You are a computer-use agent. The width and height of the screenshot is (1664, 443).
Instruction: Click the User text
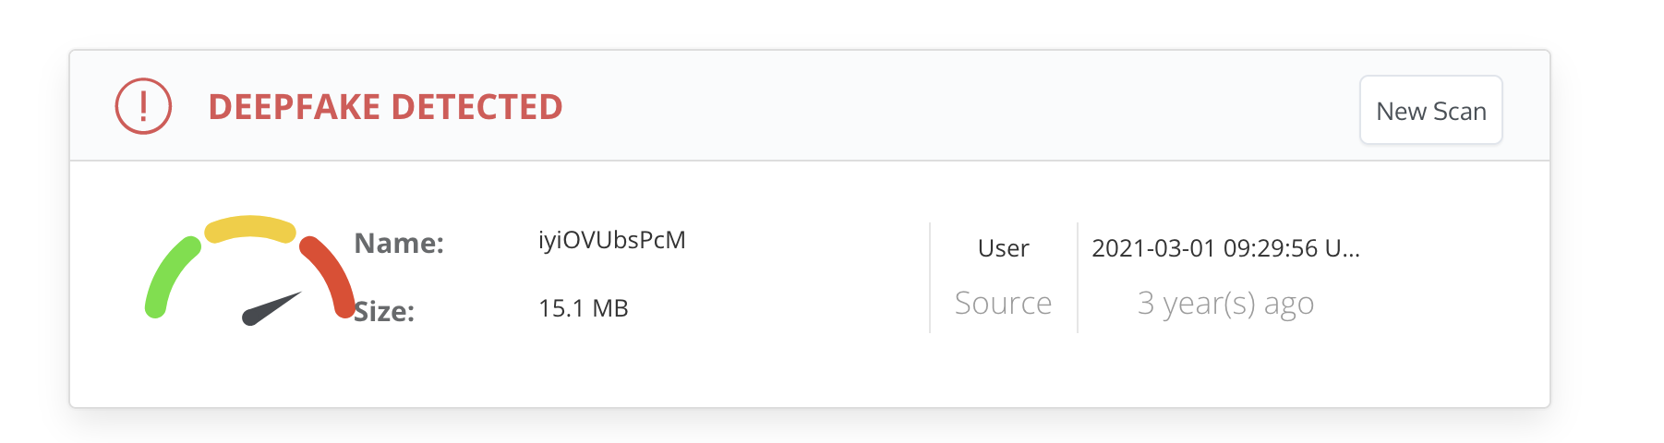[x=1003, y=248]
